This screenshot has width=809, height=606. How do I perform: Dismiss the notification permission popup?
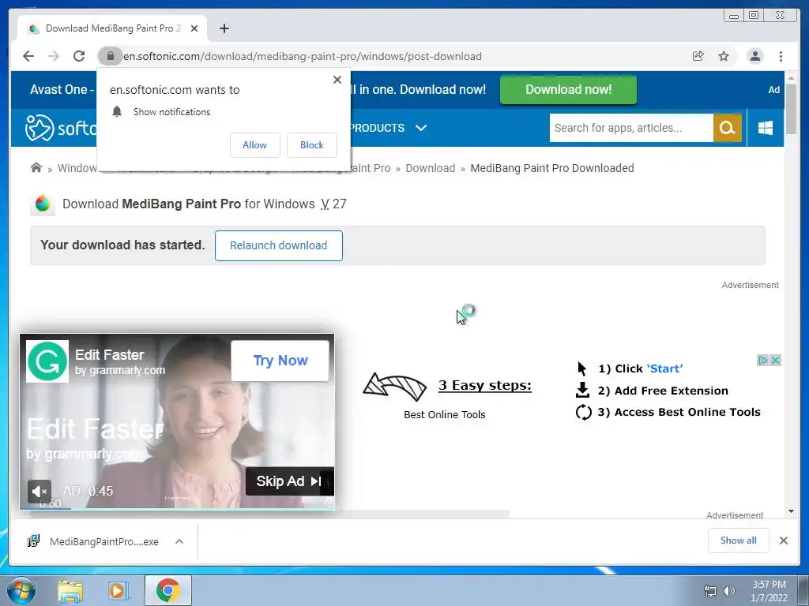point(337,80)
